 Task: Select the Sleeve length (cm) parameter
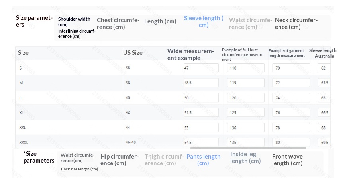(204, 21)
